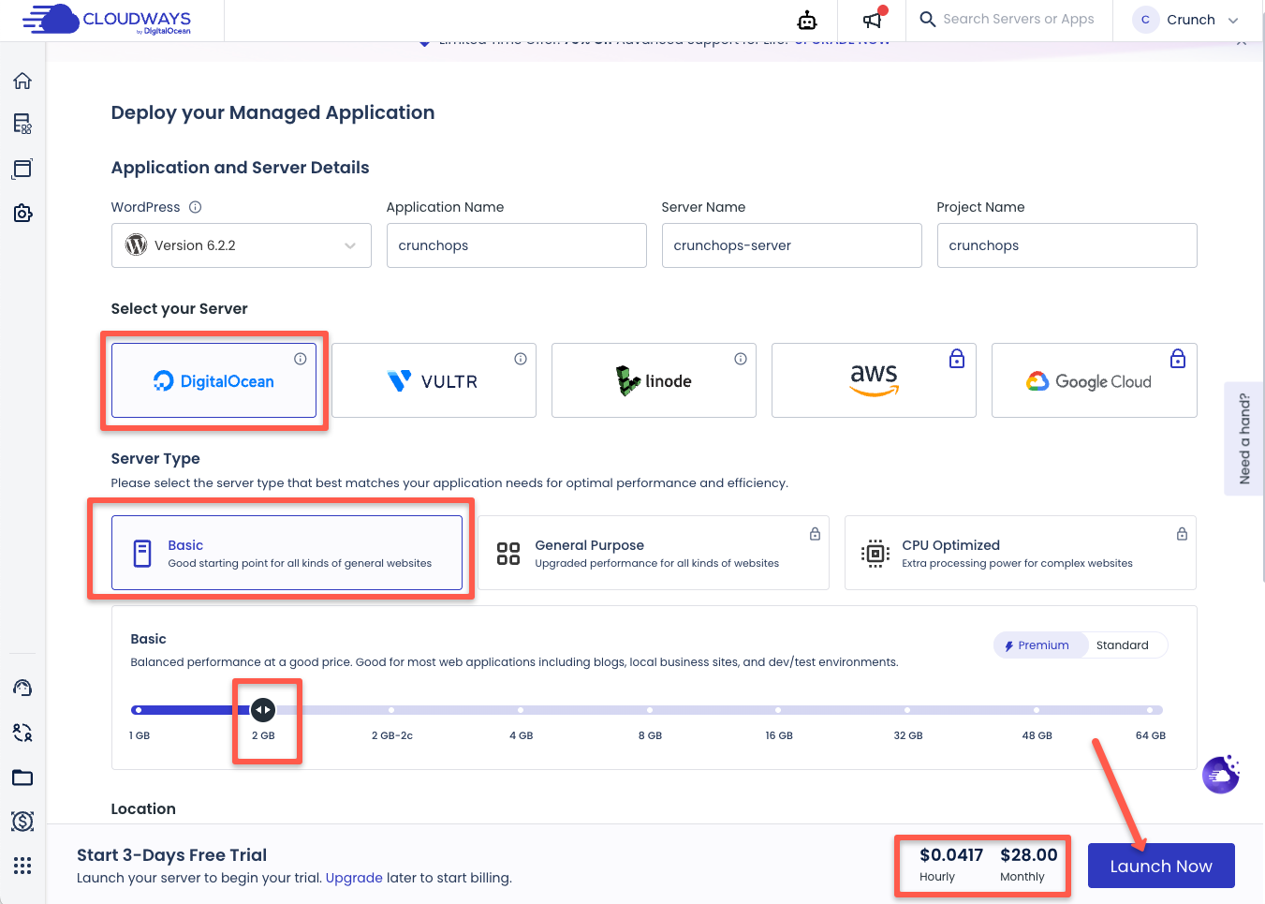Set server size slider to 2 GB-2c
Screen dimensions: 1265x904
point(391,710)
